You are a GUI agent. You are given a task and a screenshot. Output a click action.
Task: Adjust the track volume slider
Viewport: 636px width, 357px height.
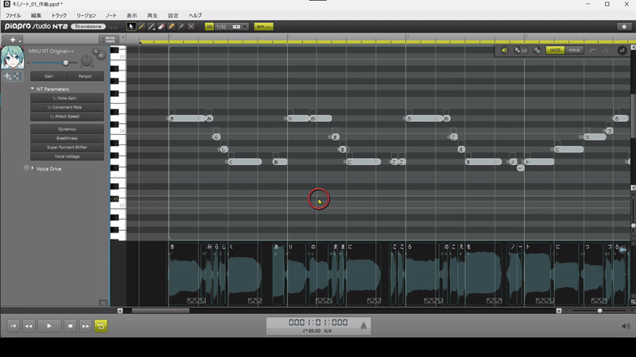tap(66, 63)
